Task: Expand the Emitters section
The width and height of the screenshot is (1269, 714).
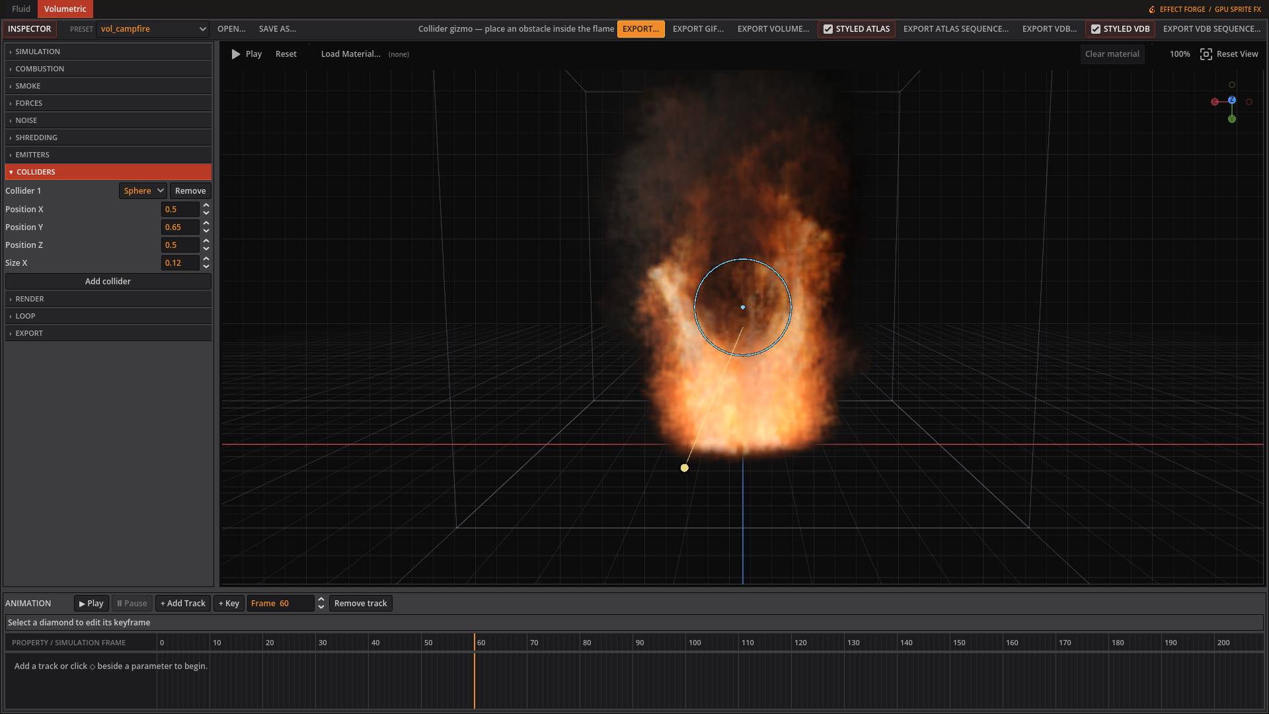Action: coord(108,155)
